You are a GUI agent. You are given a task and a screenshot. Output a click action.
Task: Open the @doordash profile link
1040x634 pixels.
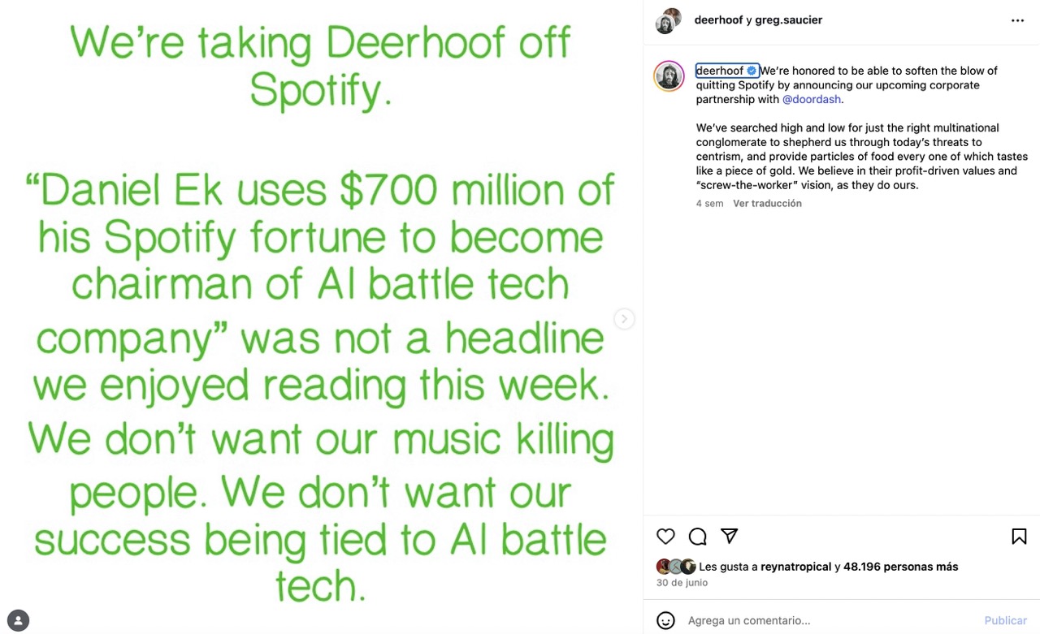click(812, 99)
